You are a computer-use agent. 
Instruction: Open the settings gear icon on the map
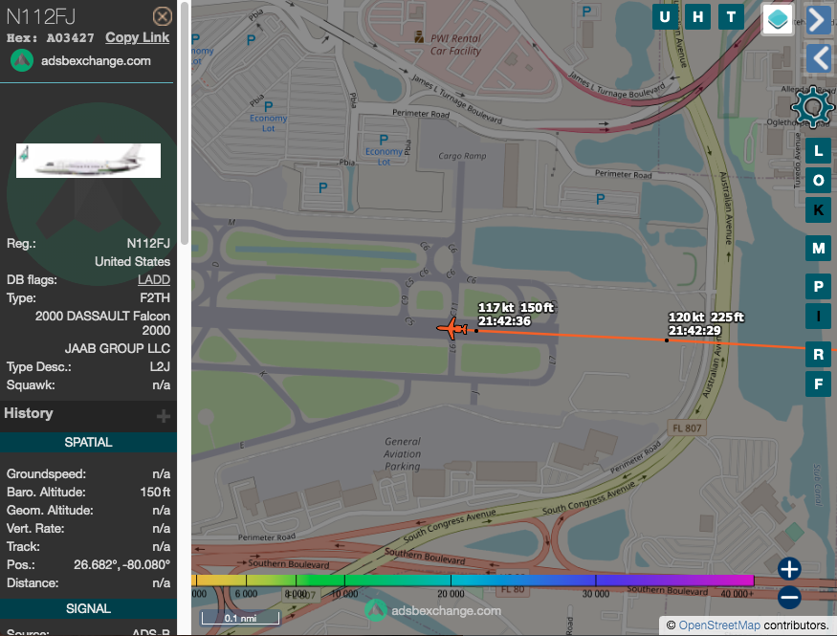coord(812,107)
